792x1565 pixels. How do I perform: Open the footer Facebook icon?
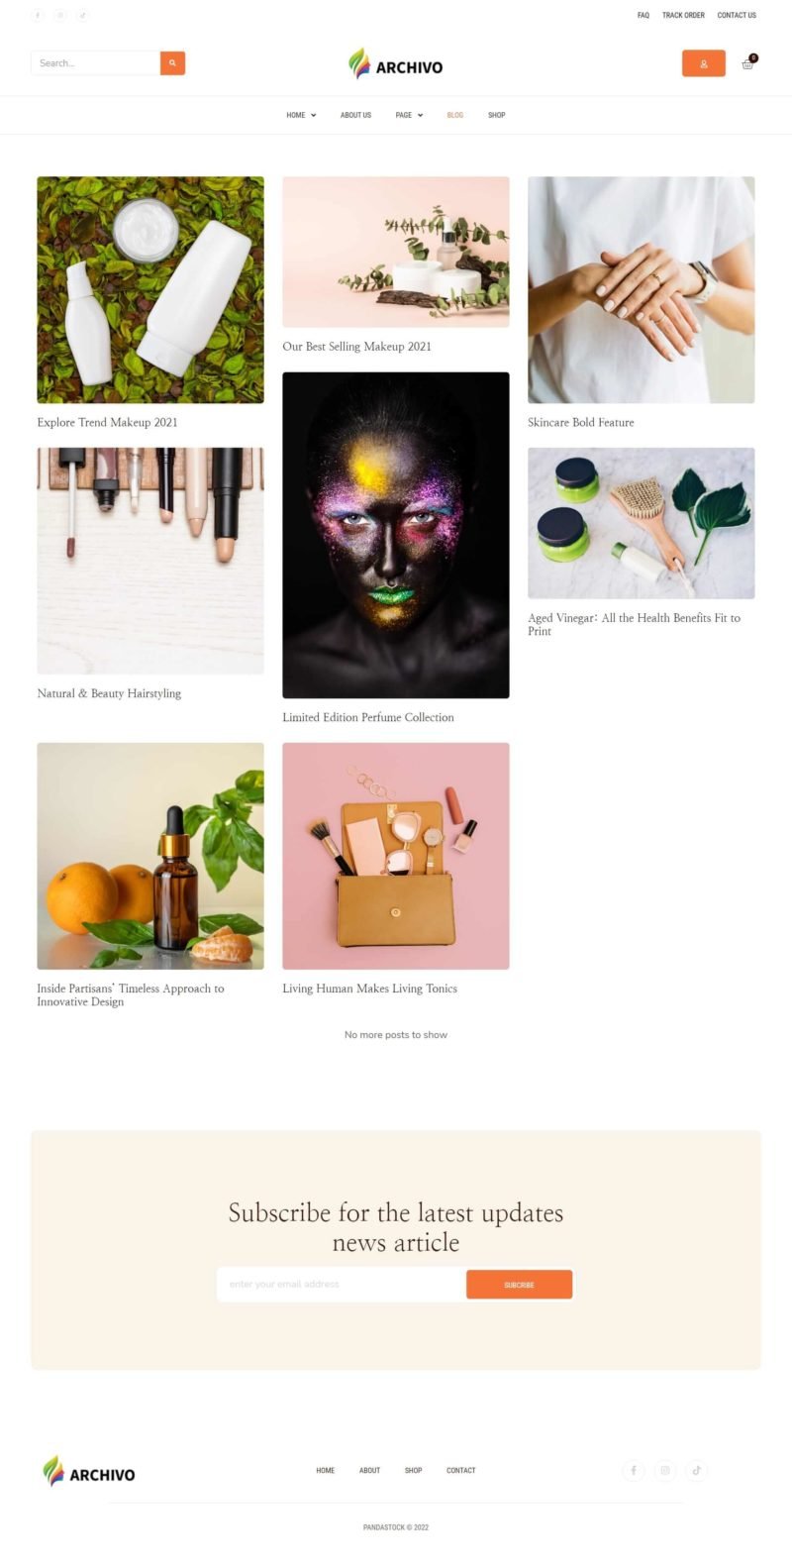coord(634,1470)
